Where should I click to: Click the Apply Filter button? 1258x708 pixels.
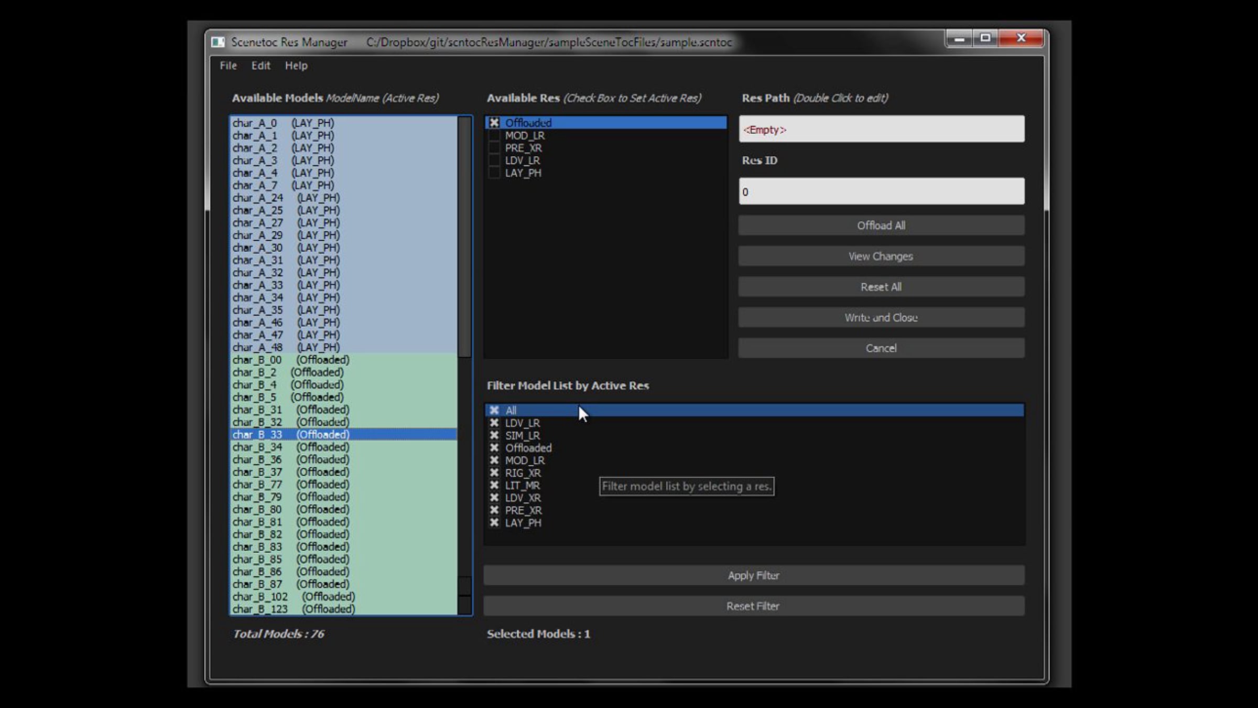pos(754,575)
